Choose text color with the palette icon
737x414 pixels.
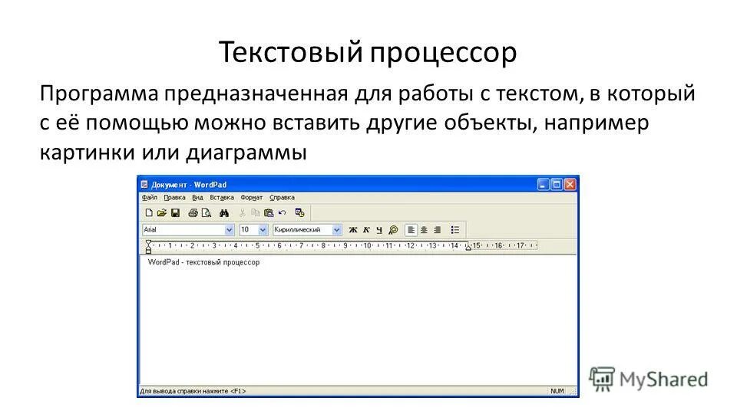pyautogui.click(x=393, y=229)
